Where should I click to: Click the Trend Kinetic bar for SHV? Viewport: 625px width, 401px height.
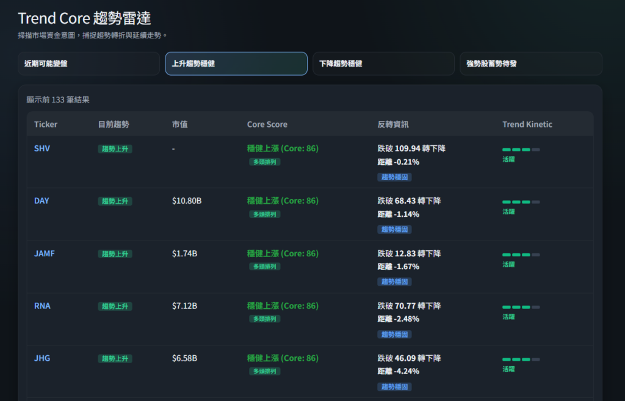coord(521,150)
